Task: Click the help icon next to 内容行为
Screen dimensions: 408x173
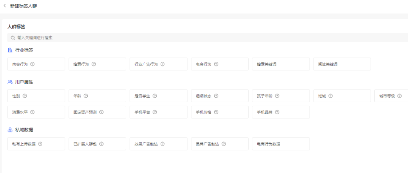Action: coord(32,64)
